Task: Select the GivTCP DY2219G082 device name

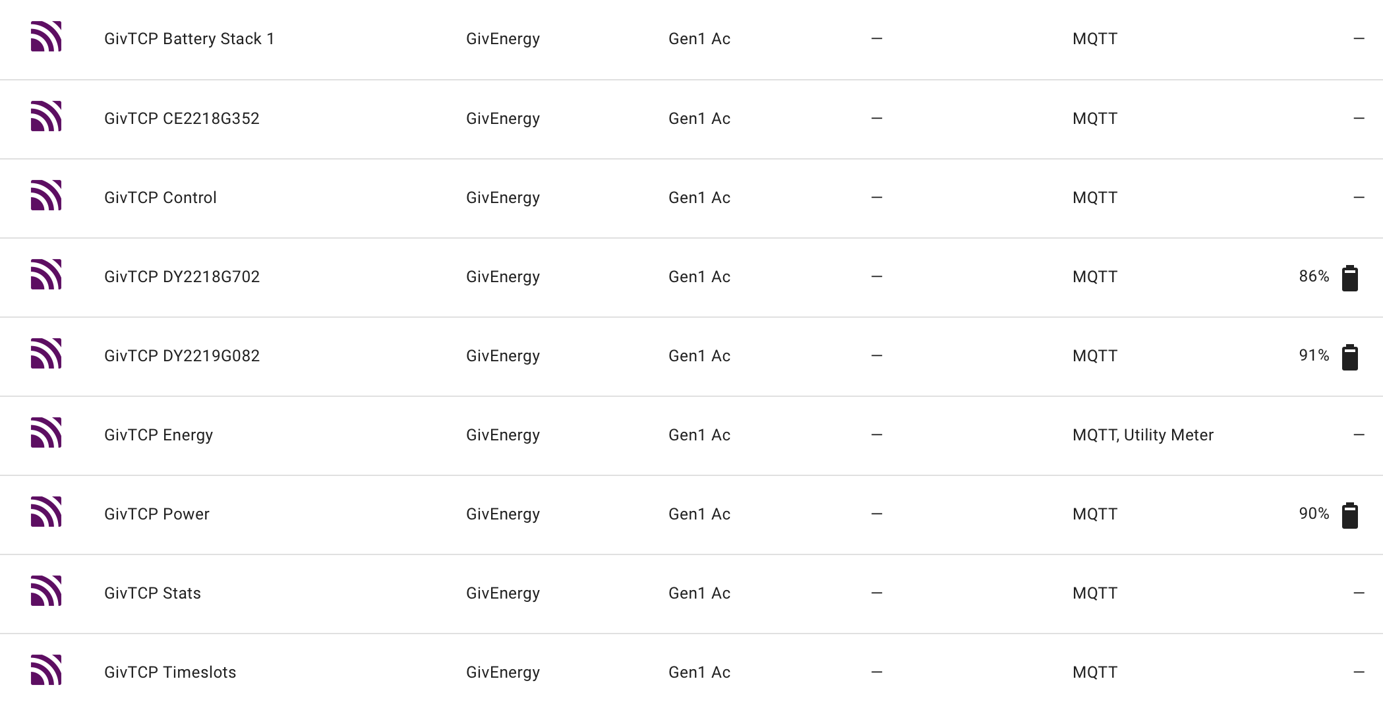Action: click(x=182, y=356)
